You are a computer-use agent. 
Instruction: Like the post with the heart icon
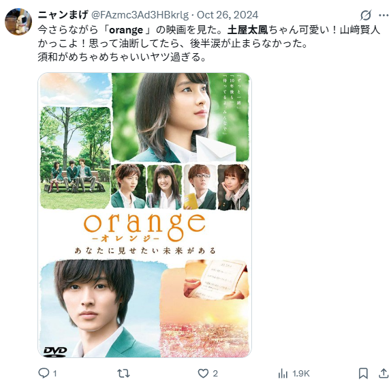click(203, 374)
